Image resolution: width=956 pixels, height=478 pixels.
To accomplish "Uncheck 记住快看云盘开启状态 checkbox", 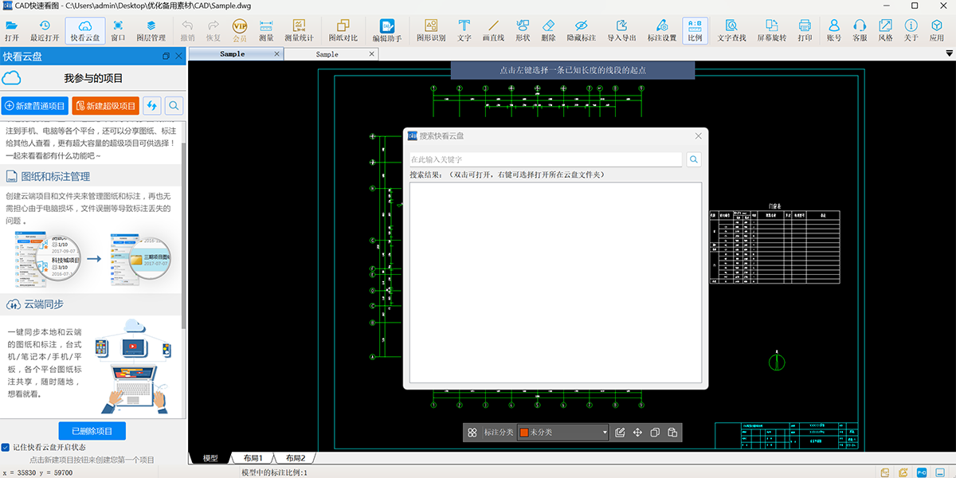I will tap(6, 447).
